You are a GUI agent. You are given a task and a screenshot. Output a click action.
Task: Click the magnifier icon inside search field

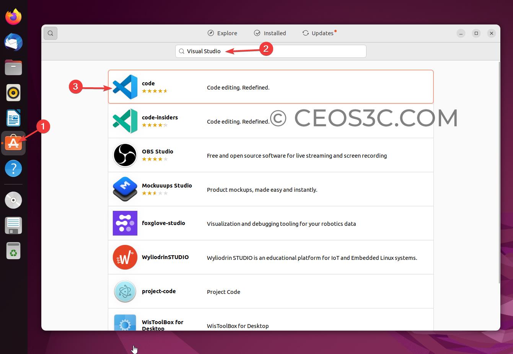click(x=182, y=51)
